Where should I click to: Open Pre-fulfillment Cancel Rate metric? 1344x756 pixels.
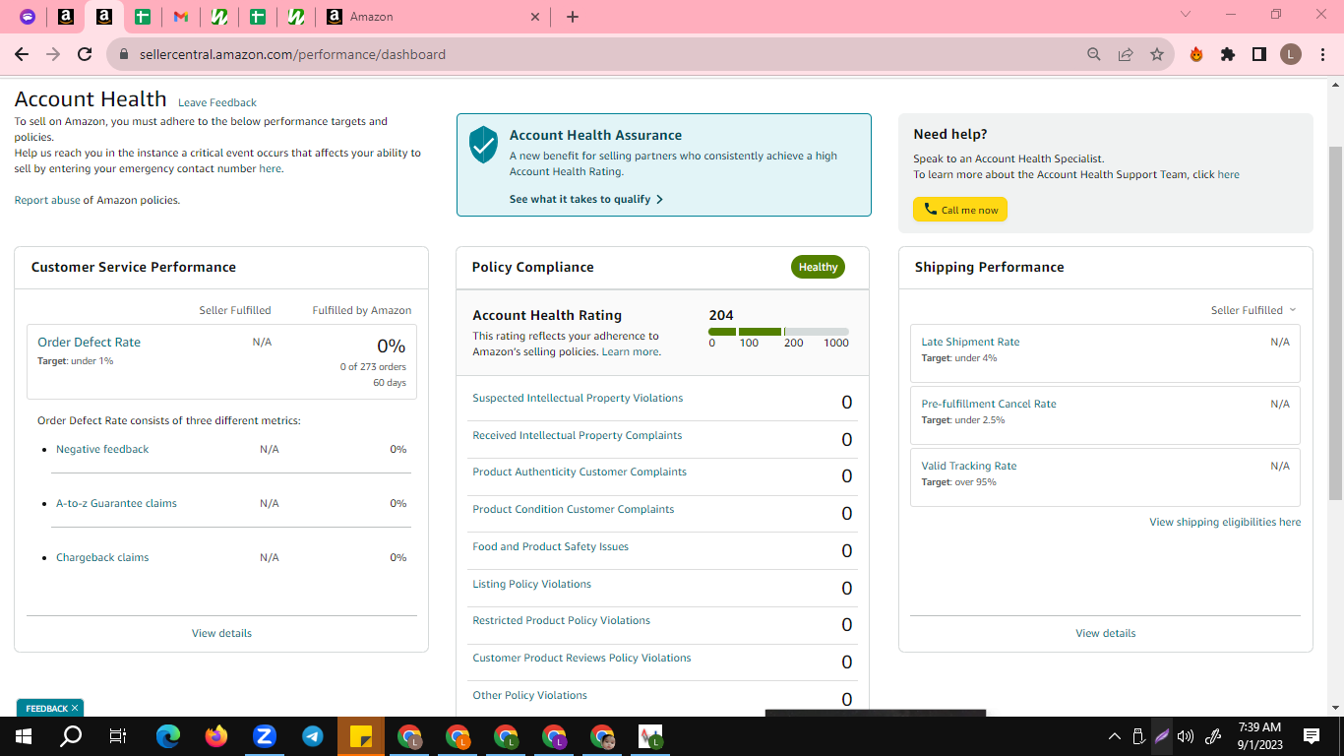coord(989,405)
